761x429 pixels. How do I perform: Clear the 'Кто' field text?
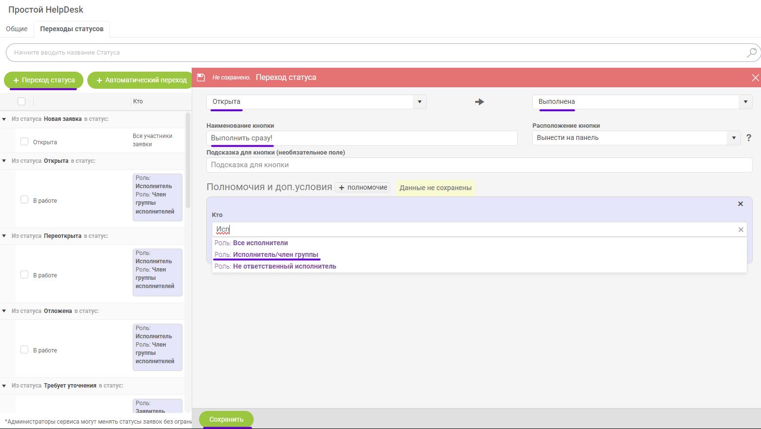741,230
